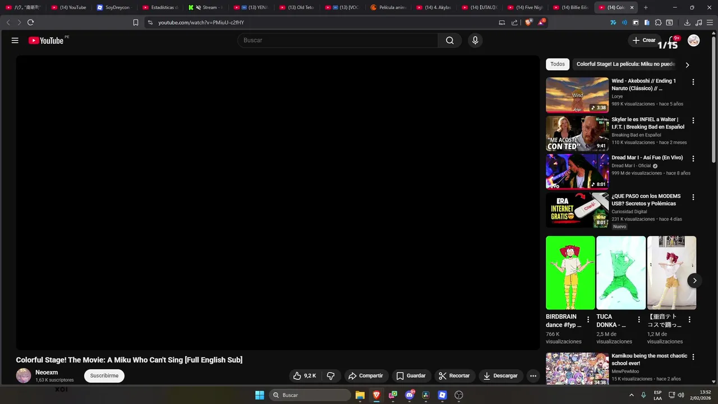Click the browser share page icon
Image resolution: width=718 pixels, height=404 pixels.
pos(514,22)
